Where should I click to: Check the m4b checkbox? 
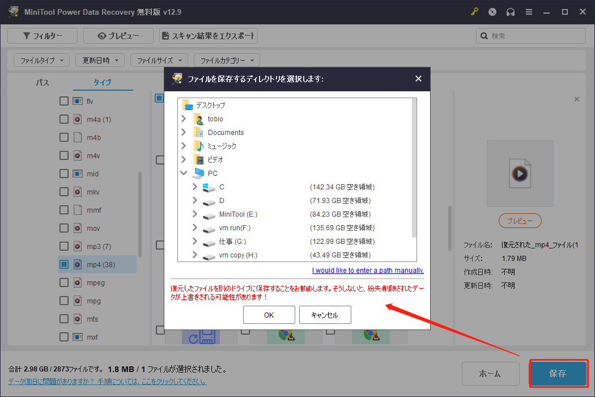64,137
